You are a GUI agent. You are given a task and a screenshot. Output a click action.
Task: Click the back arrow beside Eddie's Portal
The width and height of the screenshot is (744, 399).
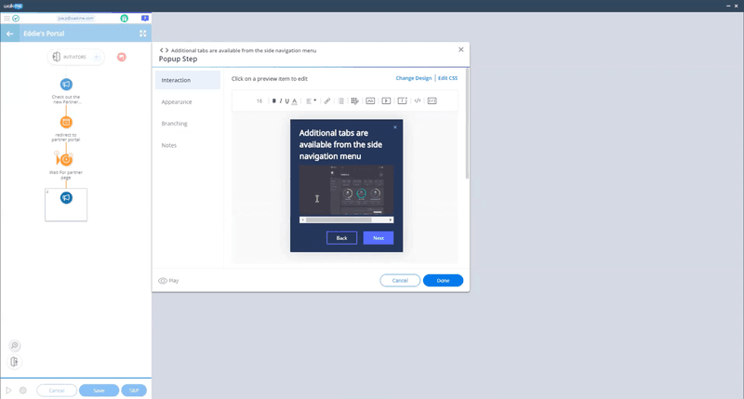tap(10, 34)
